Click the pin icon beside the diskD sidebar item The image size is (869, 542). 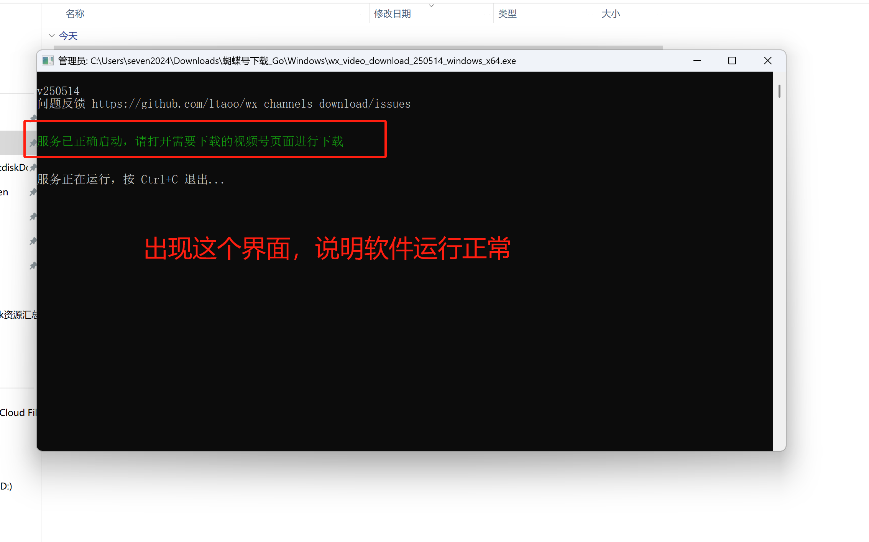(33, 167)
